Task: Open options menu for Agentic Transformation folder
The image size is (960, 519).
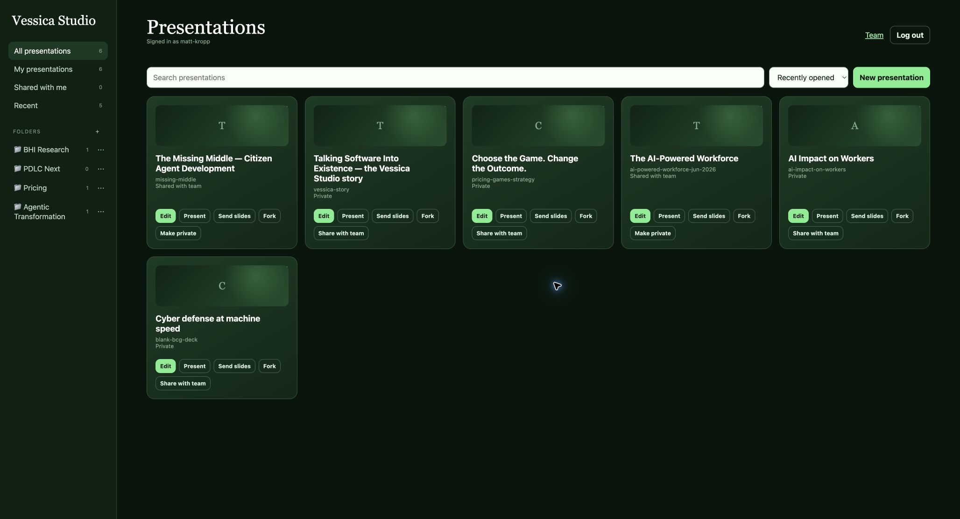Action: pyautogui.click(x=101, y=212)
